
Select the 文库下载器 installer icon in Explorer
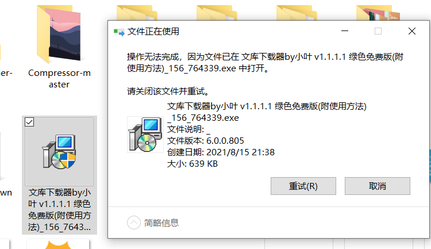tap(59, 151)
